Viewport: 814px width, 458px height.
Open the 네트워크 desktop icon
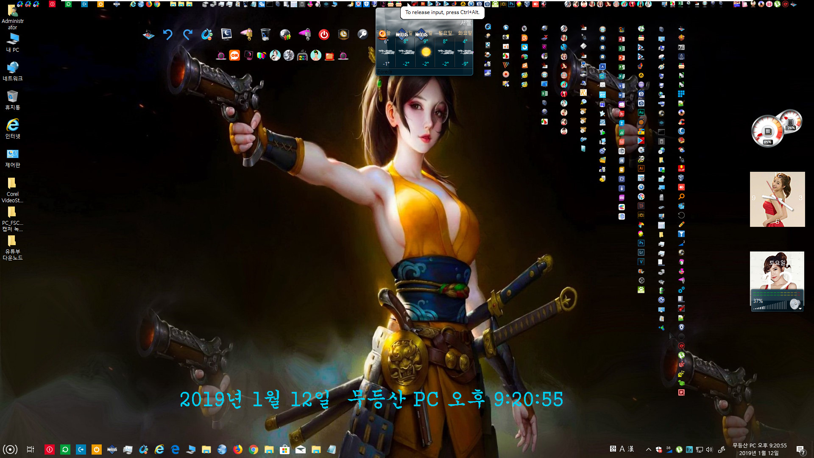13,71
